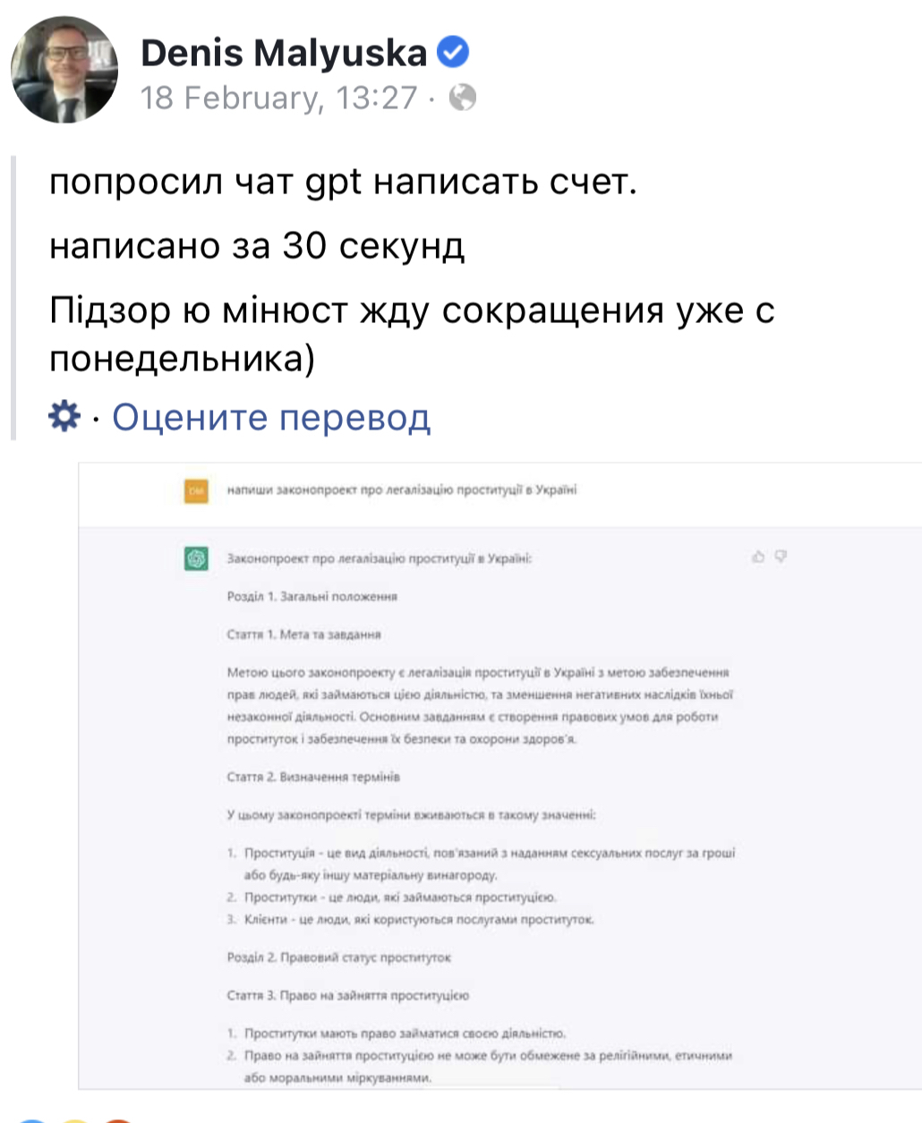
Task: Click Denis Malyuska's profile picture
Action: click(64, 69)
